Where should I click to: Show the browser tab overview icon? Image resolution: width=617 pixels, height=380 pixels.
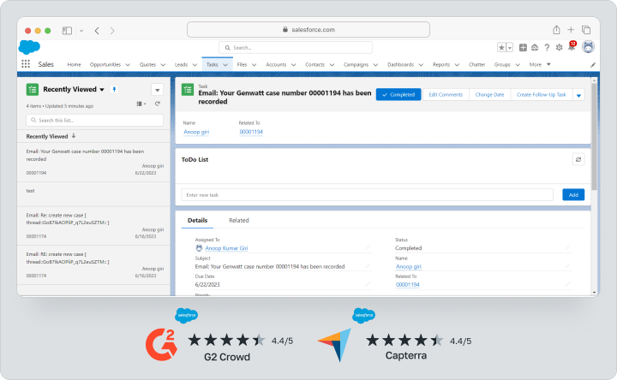point(586,30)
